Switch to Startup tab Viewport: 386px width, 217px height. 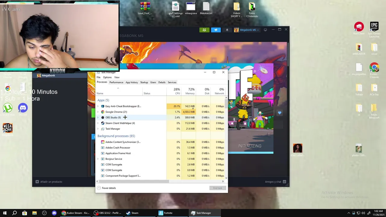pos(144,82)
